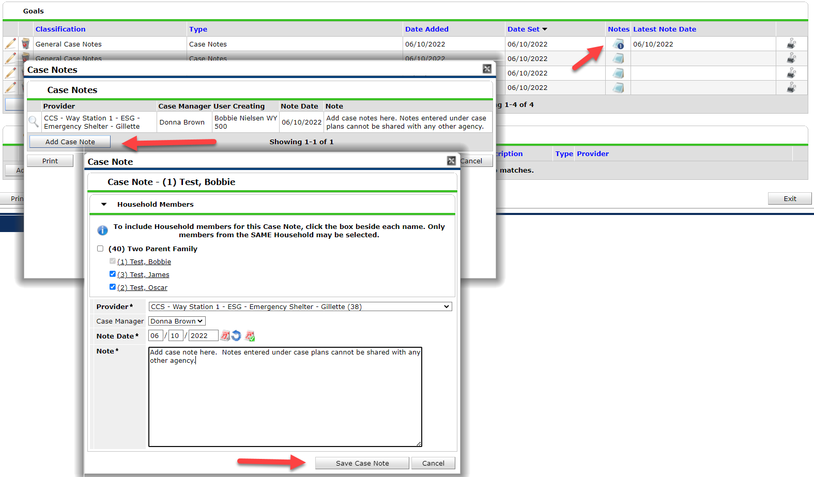Open notes icon for first goal row
This screenshot has height=477, width=814.
click(618, 44)
